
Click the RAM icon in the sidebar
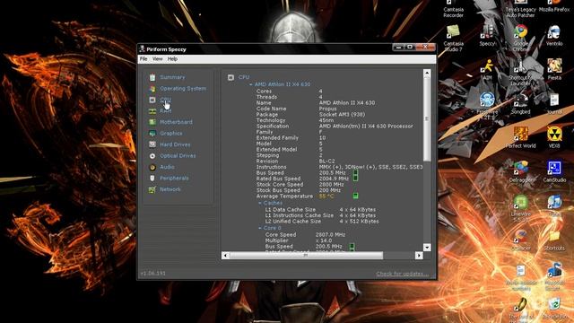pyautogui.click(x=152, y=111)
